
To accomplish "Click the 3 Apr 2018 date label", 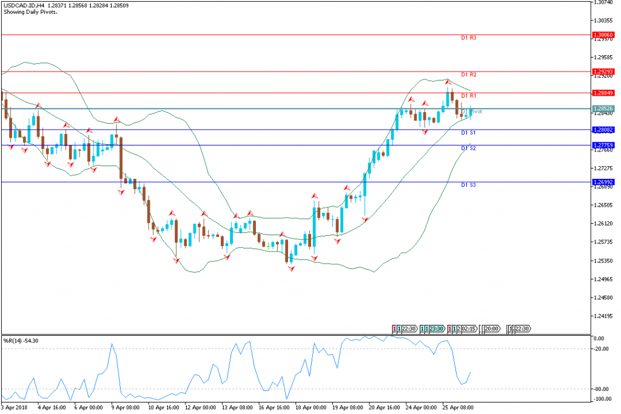I will click(x=16, y=408).
